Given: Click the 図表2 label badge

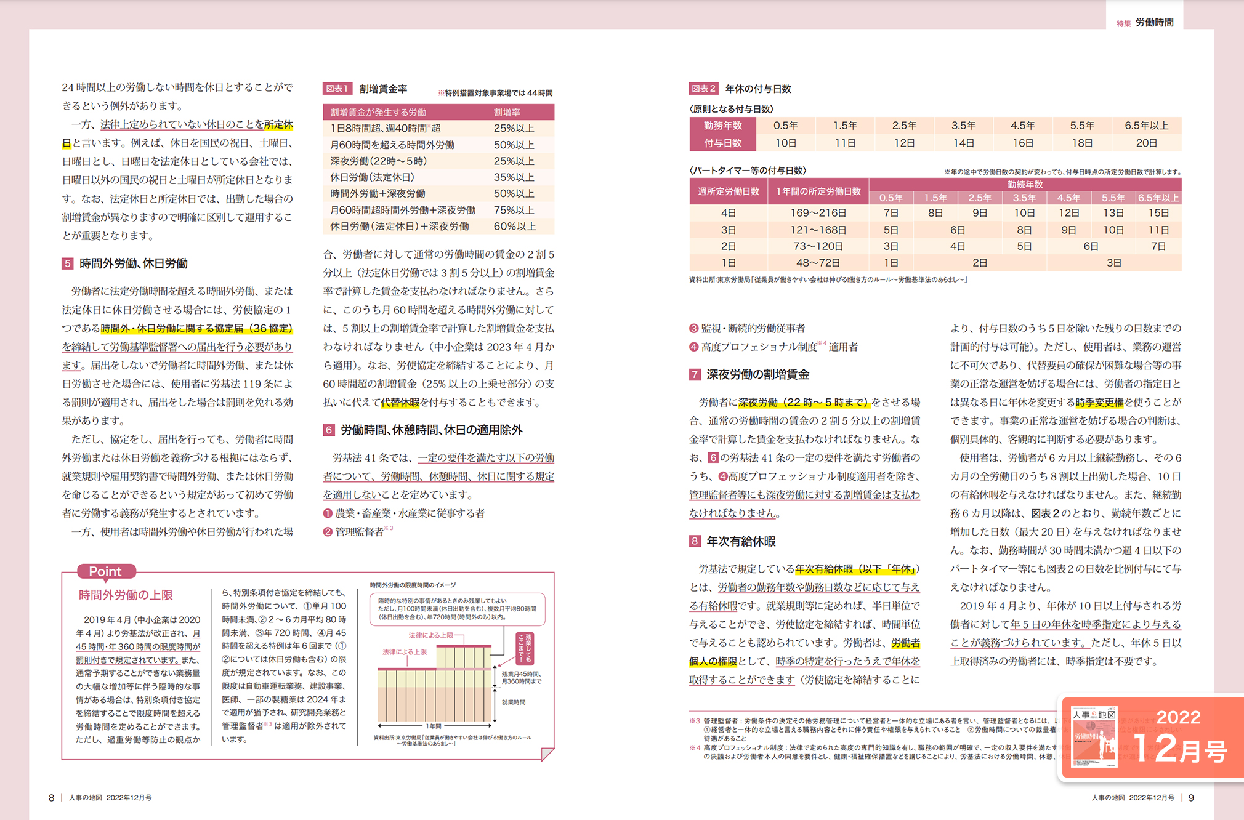Looking at the screenshot, I should point(703,89).
